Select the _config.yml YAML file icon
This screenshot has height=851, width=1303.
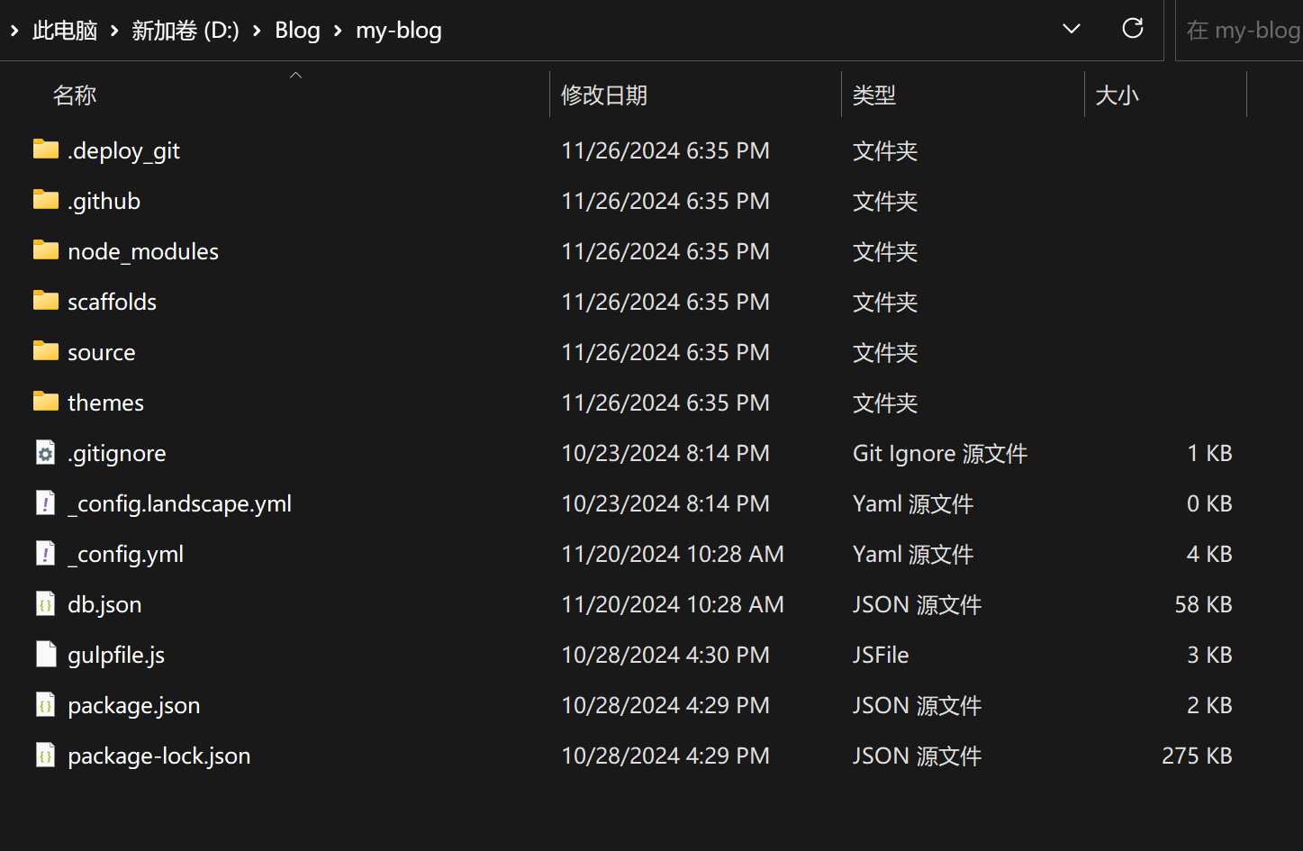pyautogui.click(x=45, y=554)
